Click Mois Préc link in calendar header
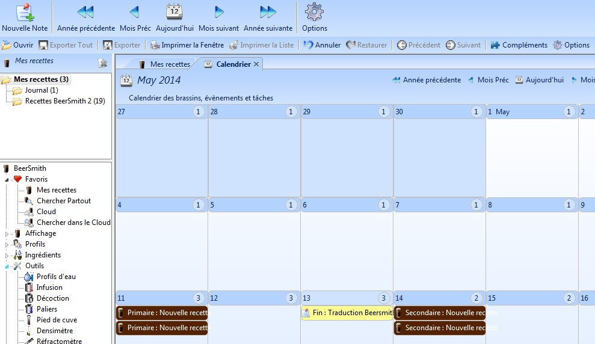The width and height of the screenshot is (595, 344). click(493, 80)
